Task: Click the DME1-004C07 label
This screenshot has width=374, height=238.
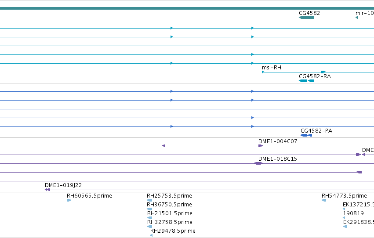Action: [278, 141]
